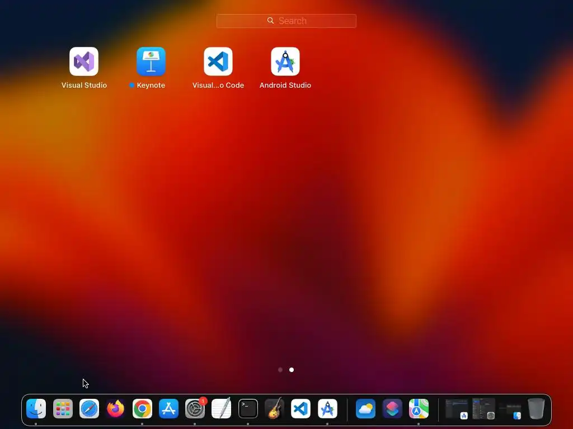The height and width of the screenshot is (429, 573).
Task: Click the Launchpad icon in the Dock
Action: tap(63, 408)
